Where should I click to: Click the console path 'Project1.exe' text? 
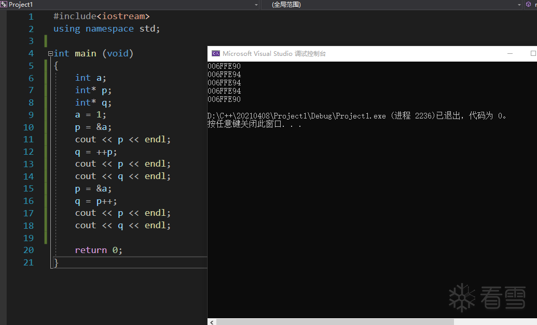(x=361, y=116)
